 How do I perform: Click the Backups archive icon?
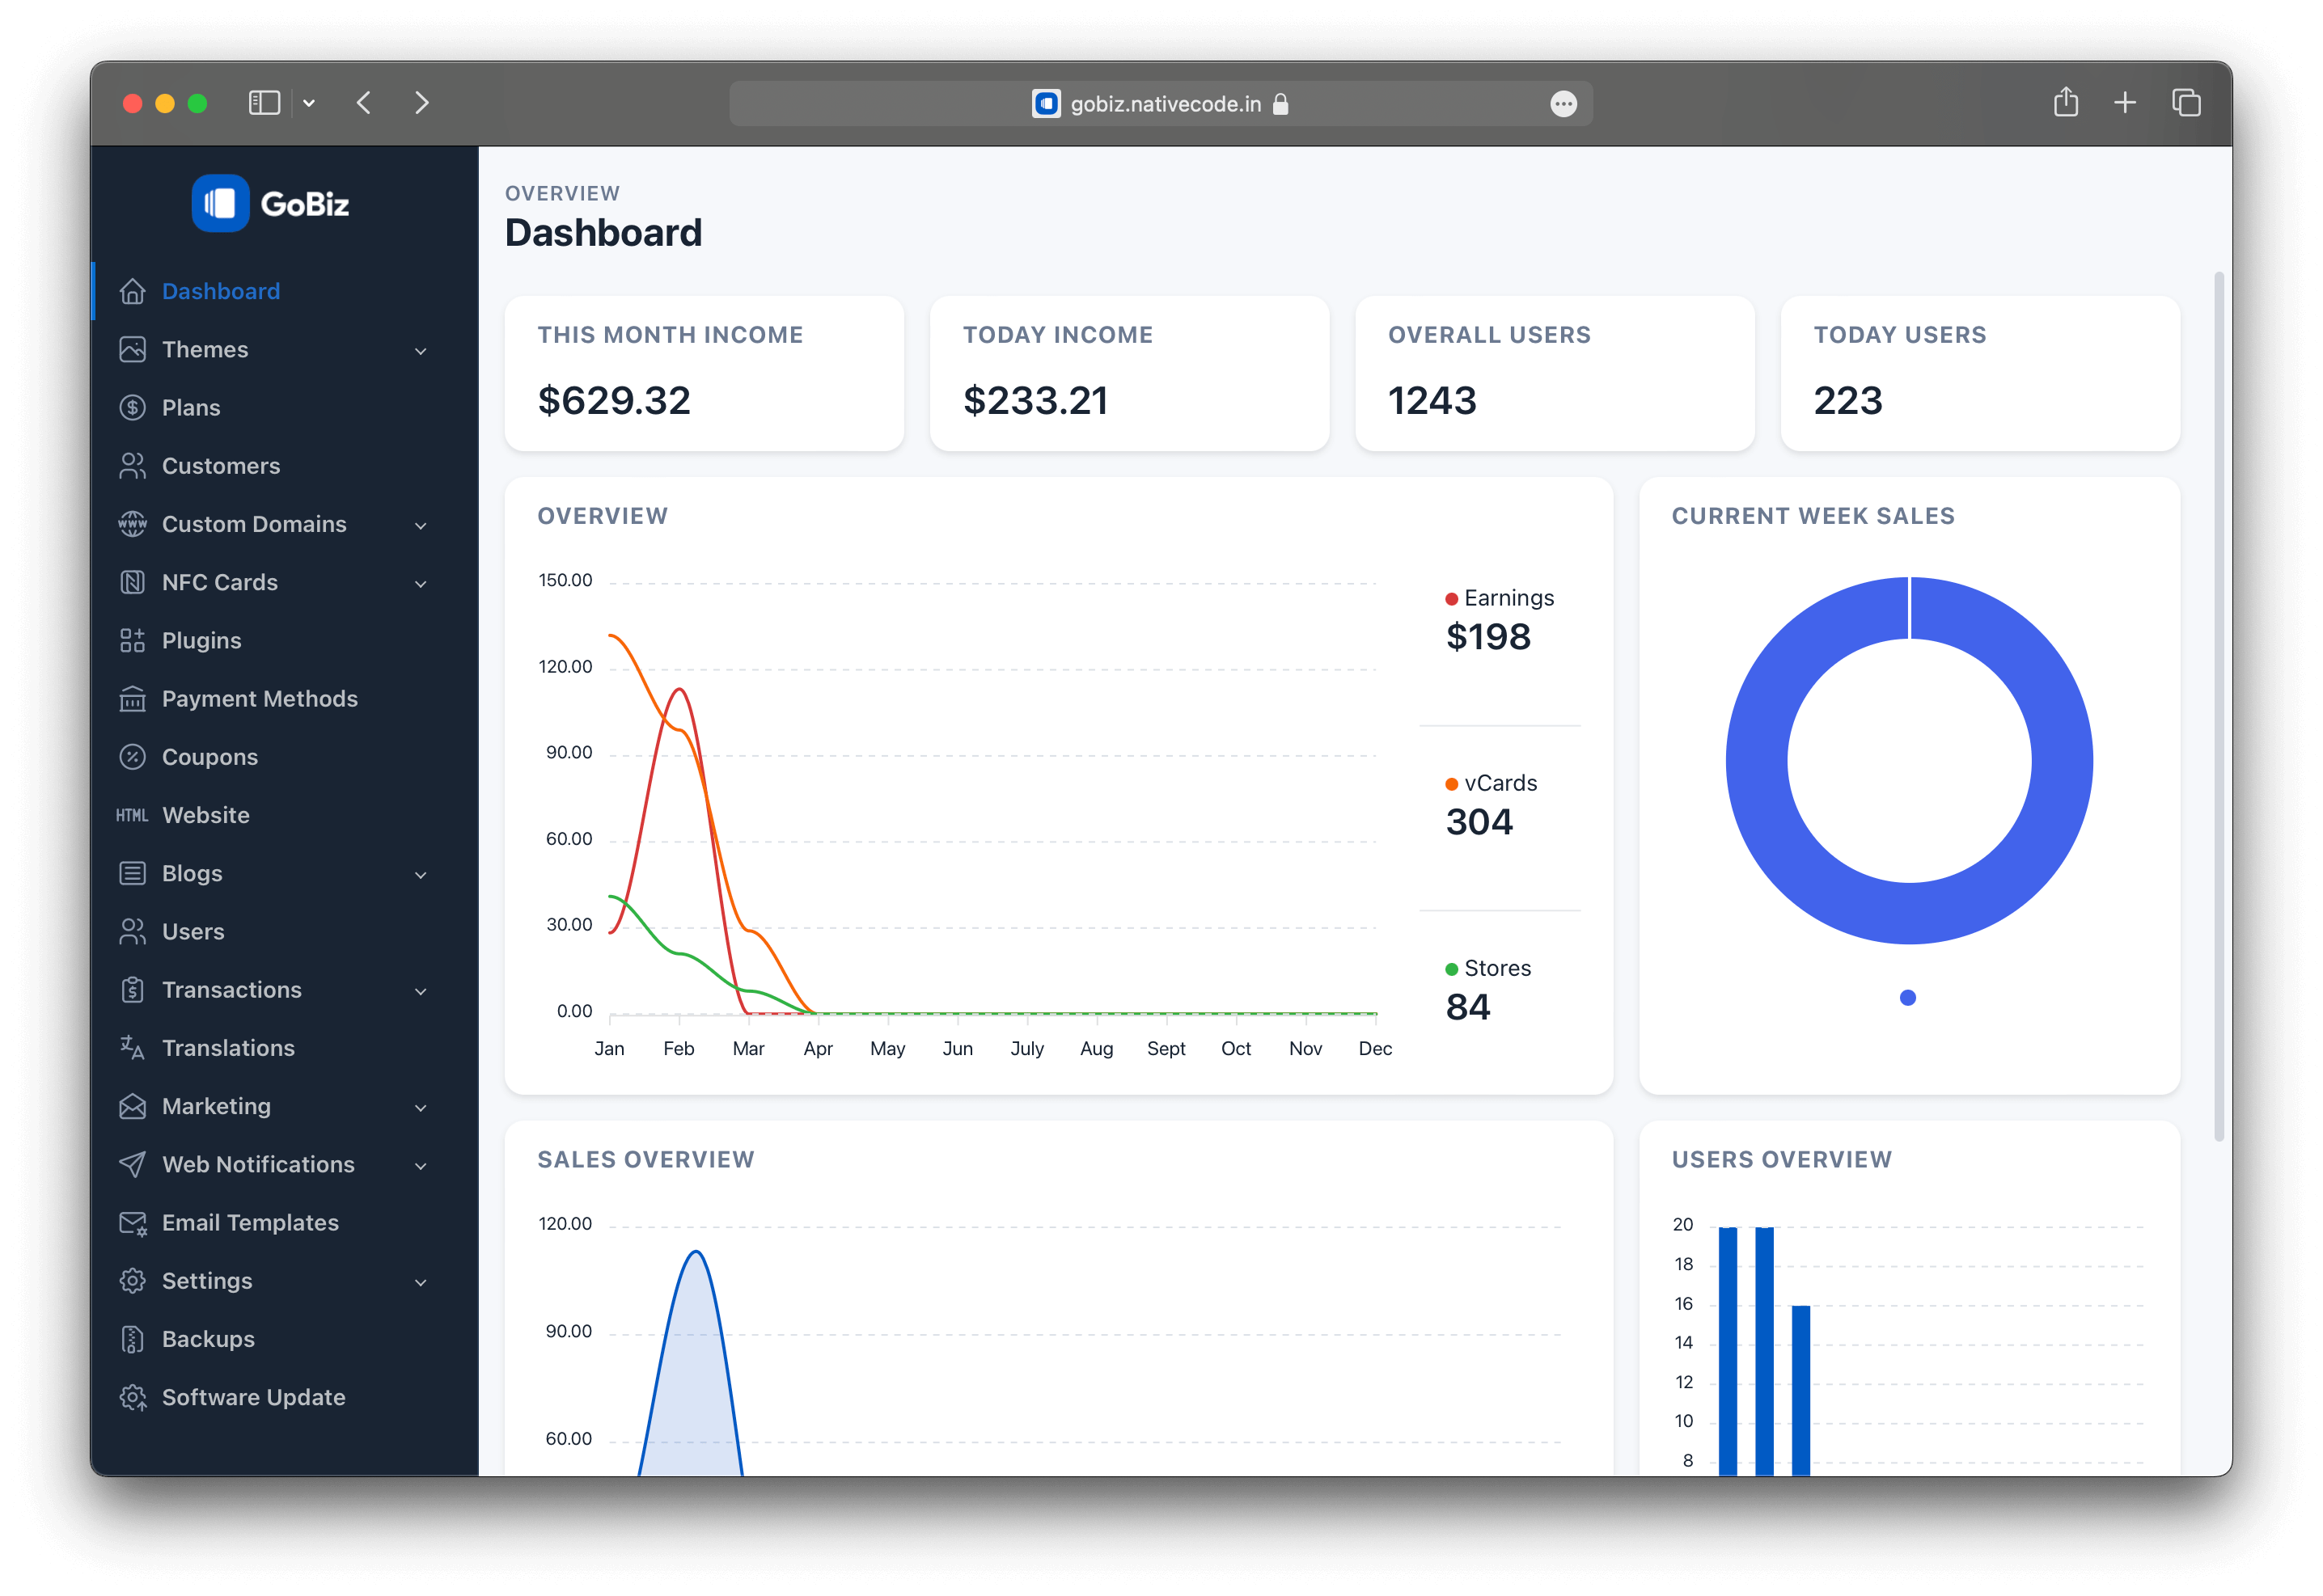pos(132,1339)
